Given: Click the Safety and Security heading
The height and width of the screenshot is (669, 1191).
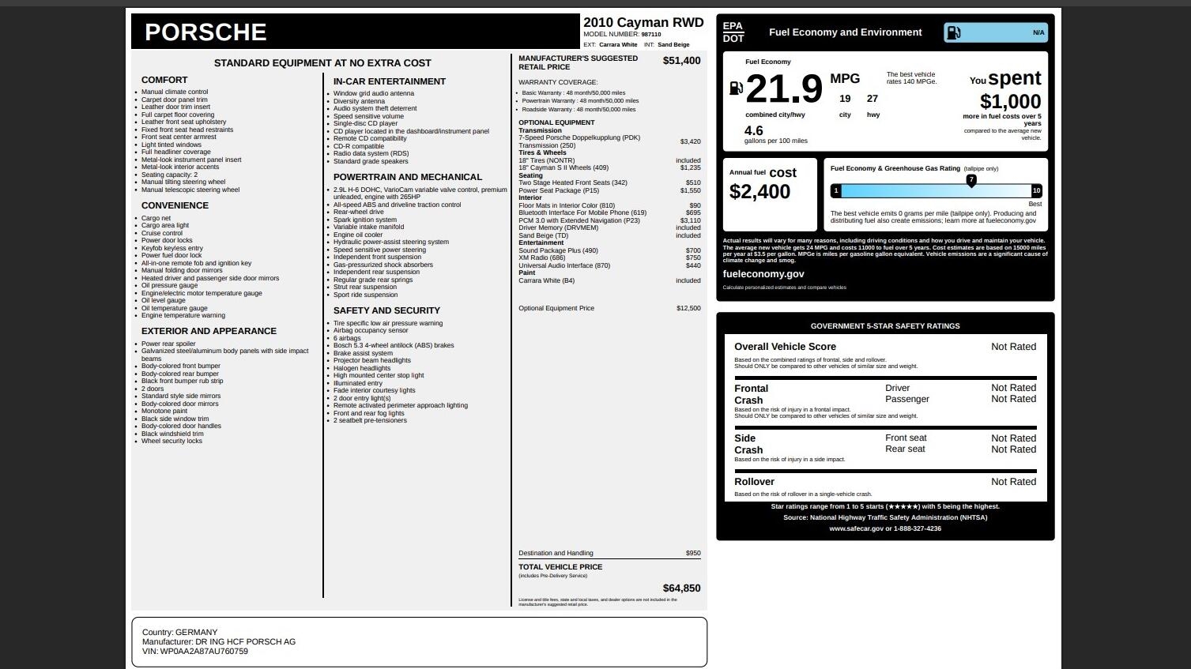Looking at the screenshot, I should 386,310.
